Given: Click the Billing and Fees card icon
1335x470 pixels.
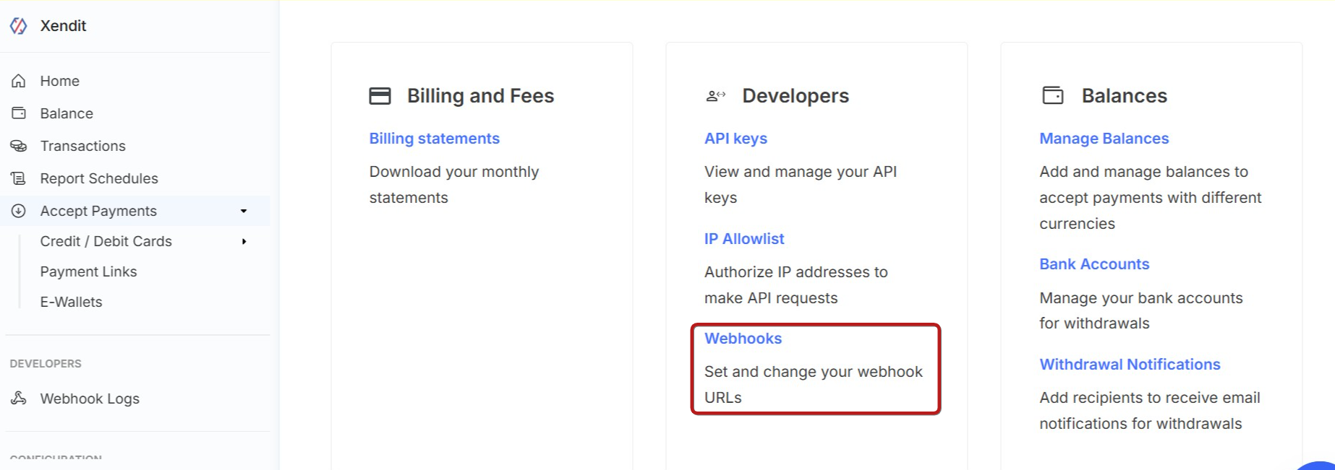Looking at the screenshot, I should click(380, 96).
